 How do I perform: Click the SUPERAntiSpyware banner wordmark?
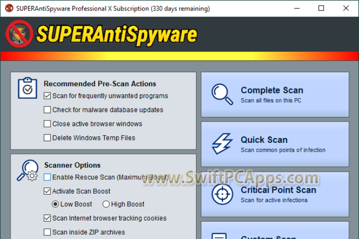tap(117, 35)
